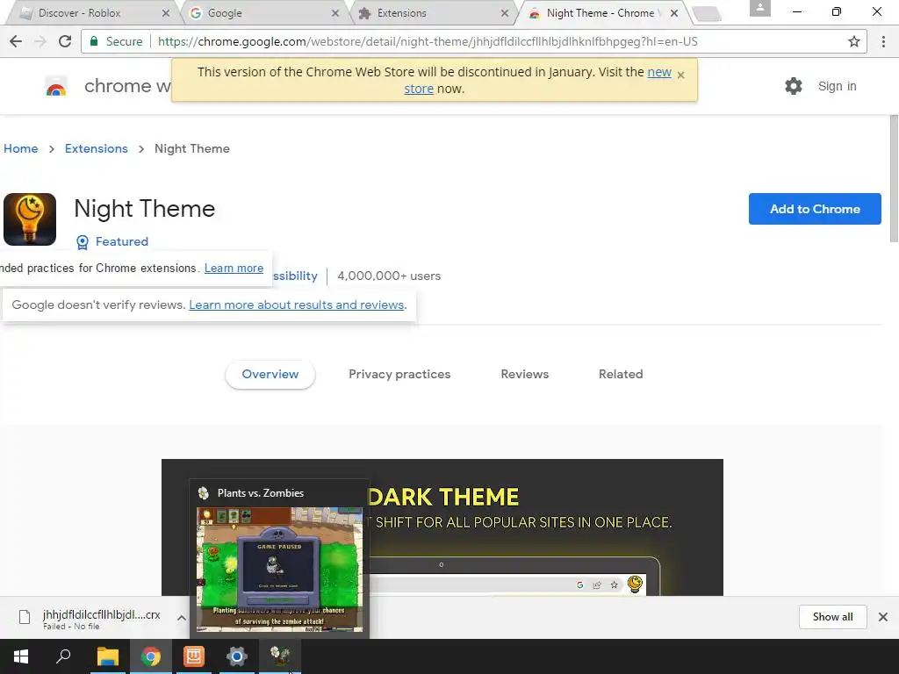899x674 pixels.
Task: Click the 4,000,000+ users text
Action: coord(389,276)
